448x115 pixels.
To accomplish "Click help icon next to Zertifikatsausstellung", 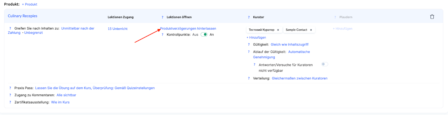I will click(10, 102).
